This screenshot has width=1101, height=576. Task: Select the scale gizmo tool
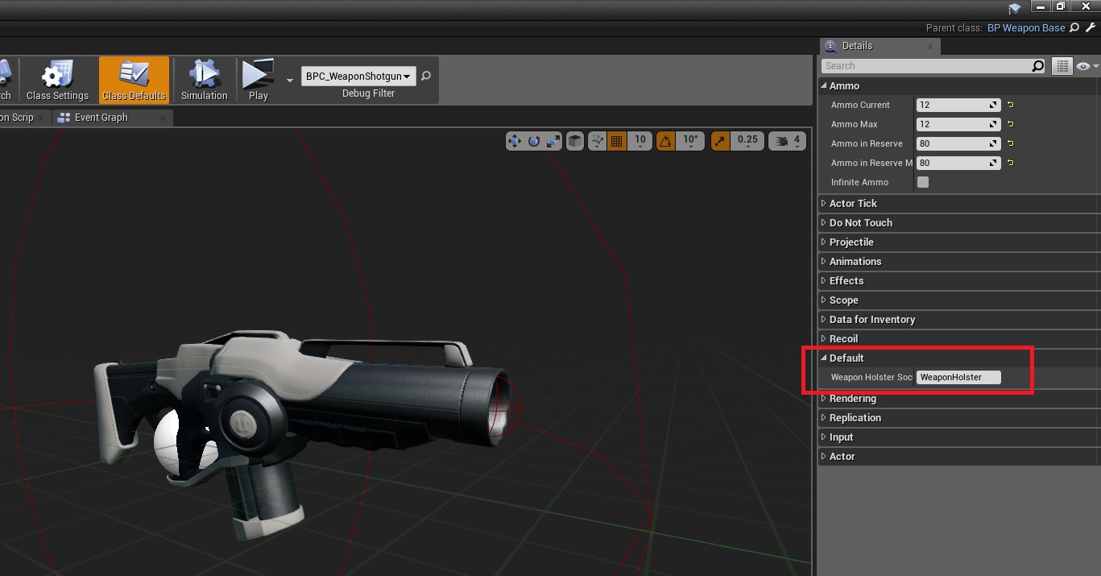(553, 141)
